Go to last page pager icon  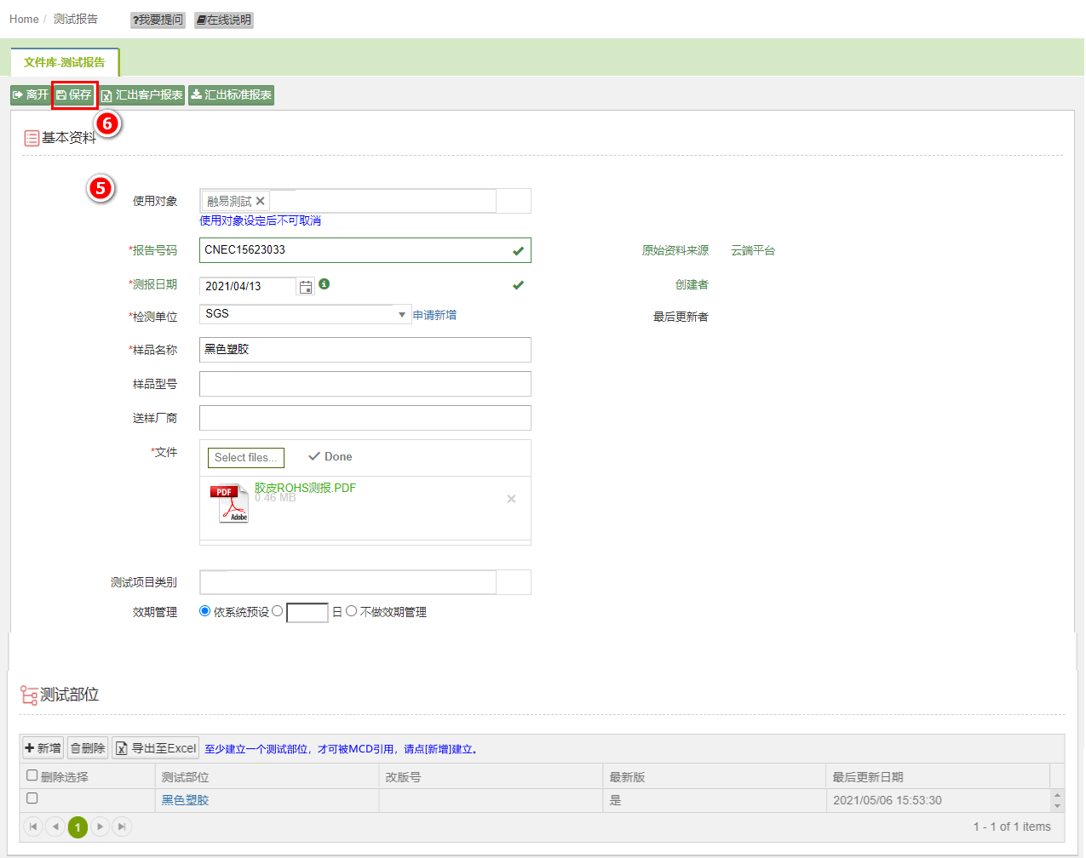(122, 827)
